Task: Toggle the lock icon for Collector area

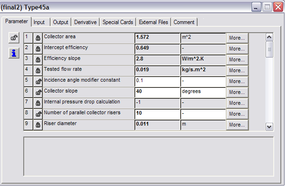Action: pyautogui.click(x=38, y=38)
